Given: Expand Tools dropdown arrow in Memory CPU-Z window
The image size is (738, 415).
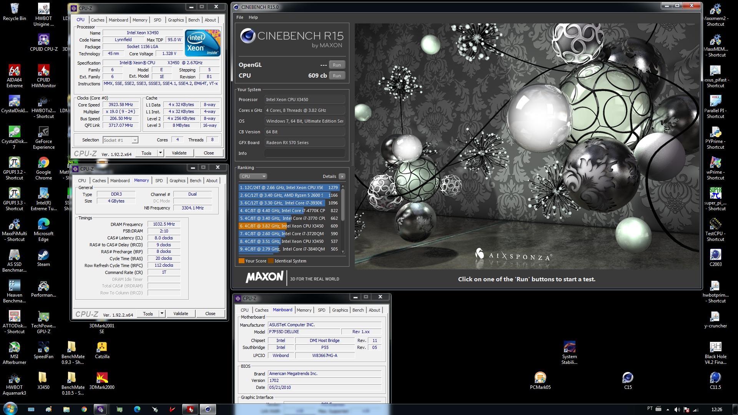Looking at the screenshot, I should click(x=162, y=314).
